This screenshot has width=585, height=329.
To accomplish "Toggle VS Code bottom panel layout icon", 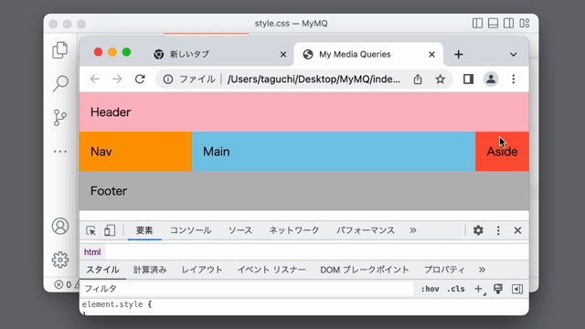I will click(493, 23).
